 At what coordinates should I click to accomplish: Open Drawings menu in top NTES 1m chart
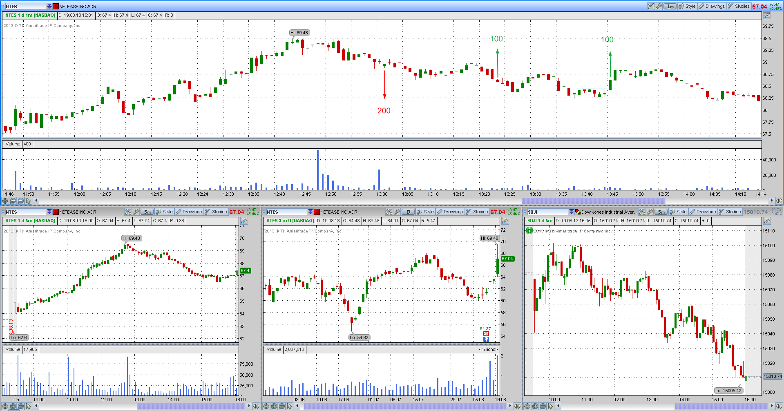click(x=711, y=6)
